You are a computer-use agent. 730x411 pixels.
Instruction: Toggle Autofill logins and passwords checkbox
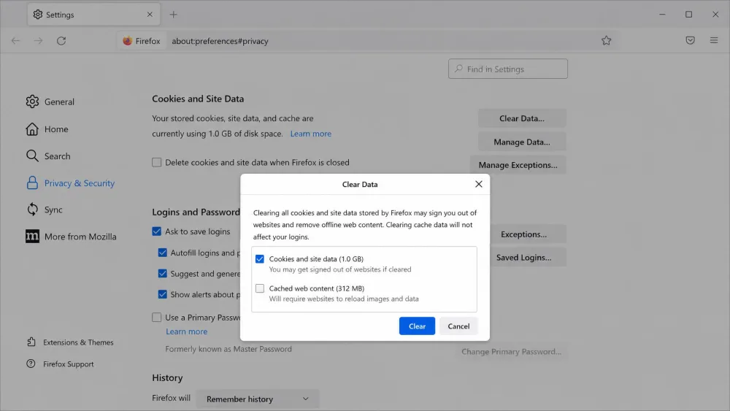pos(163,253)
